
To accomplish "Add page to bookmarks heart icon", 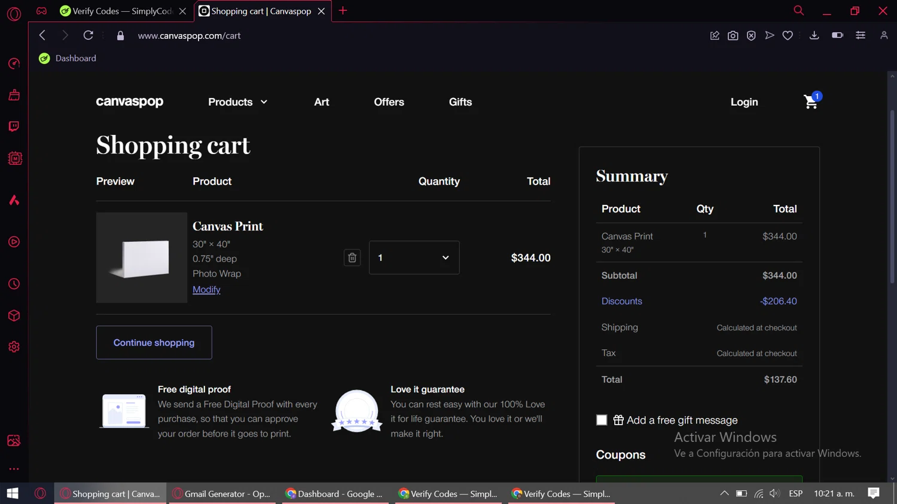I will (x=788, y=36).
